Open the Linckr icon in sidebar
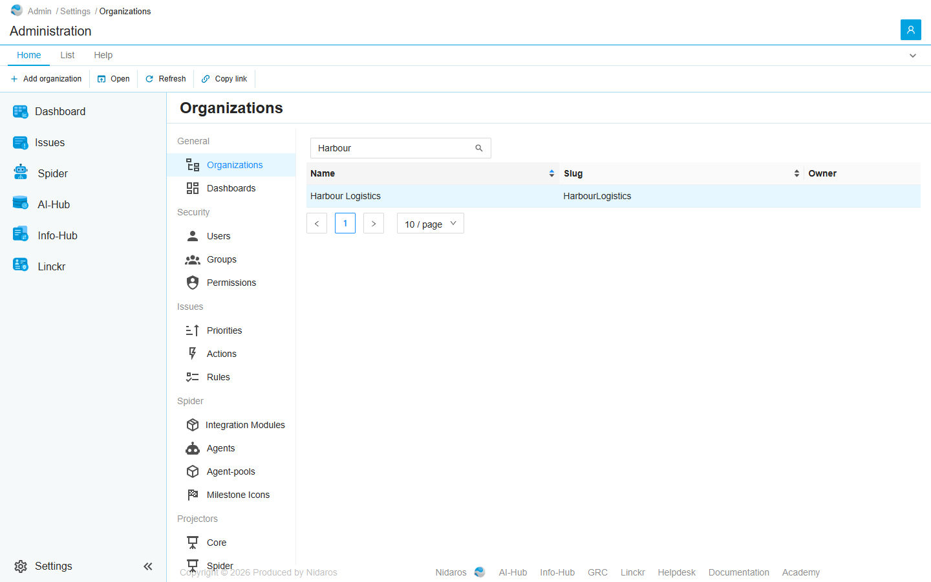 pos(20,265)
